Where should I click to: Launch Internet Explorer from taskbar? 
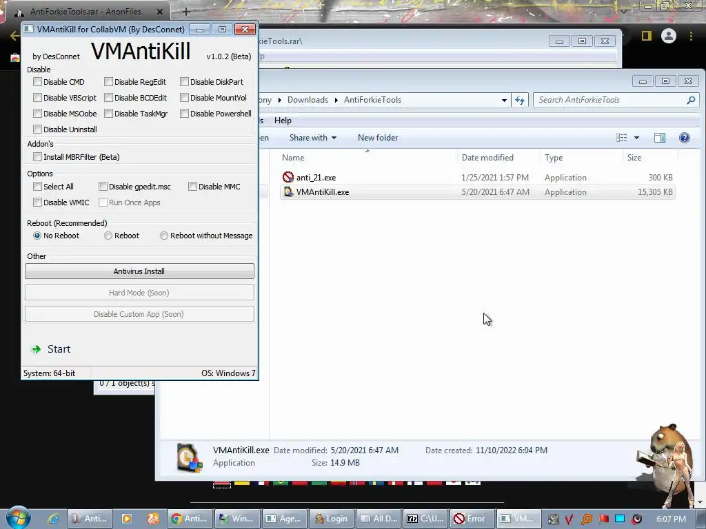[x=53, y=519]
